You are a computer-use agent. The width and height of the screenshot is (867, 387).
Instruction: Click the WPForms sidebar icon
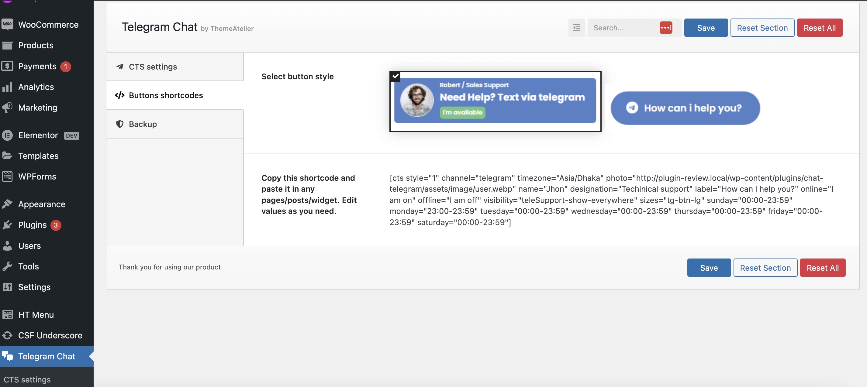coord(8,176)
